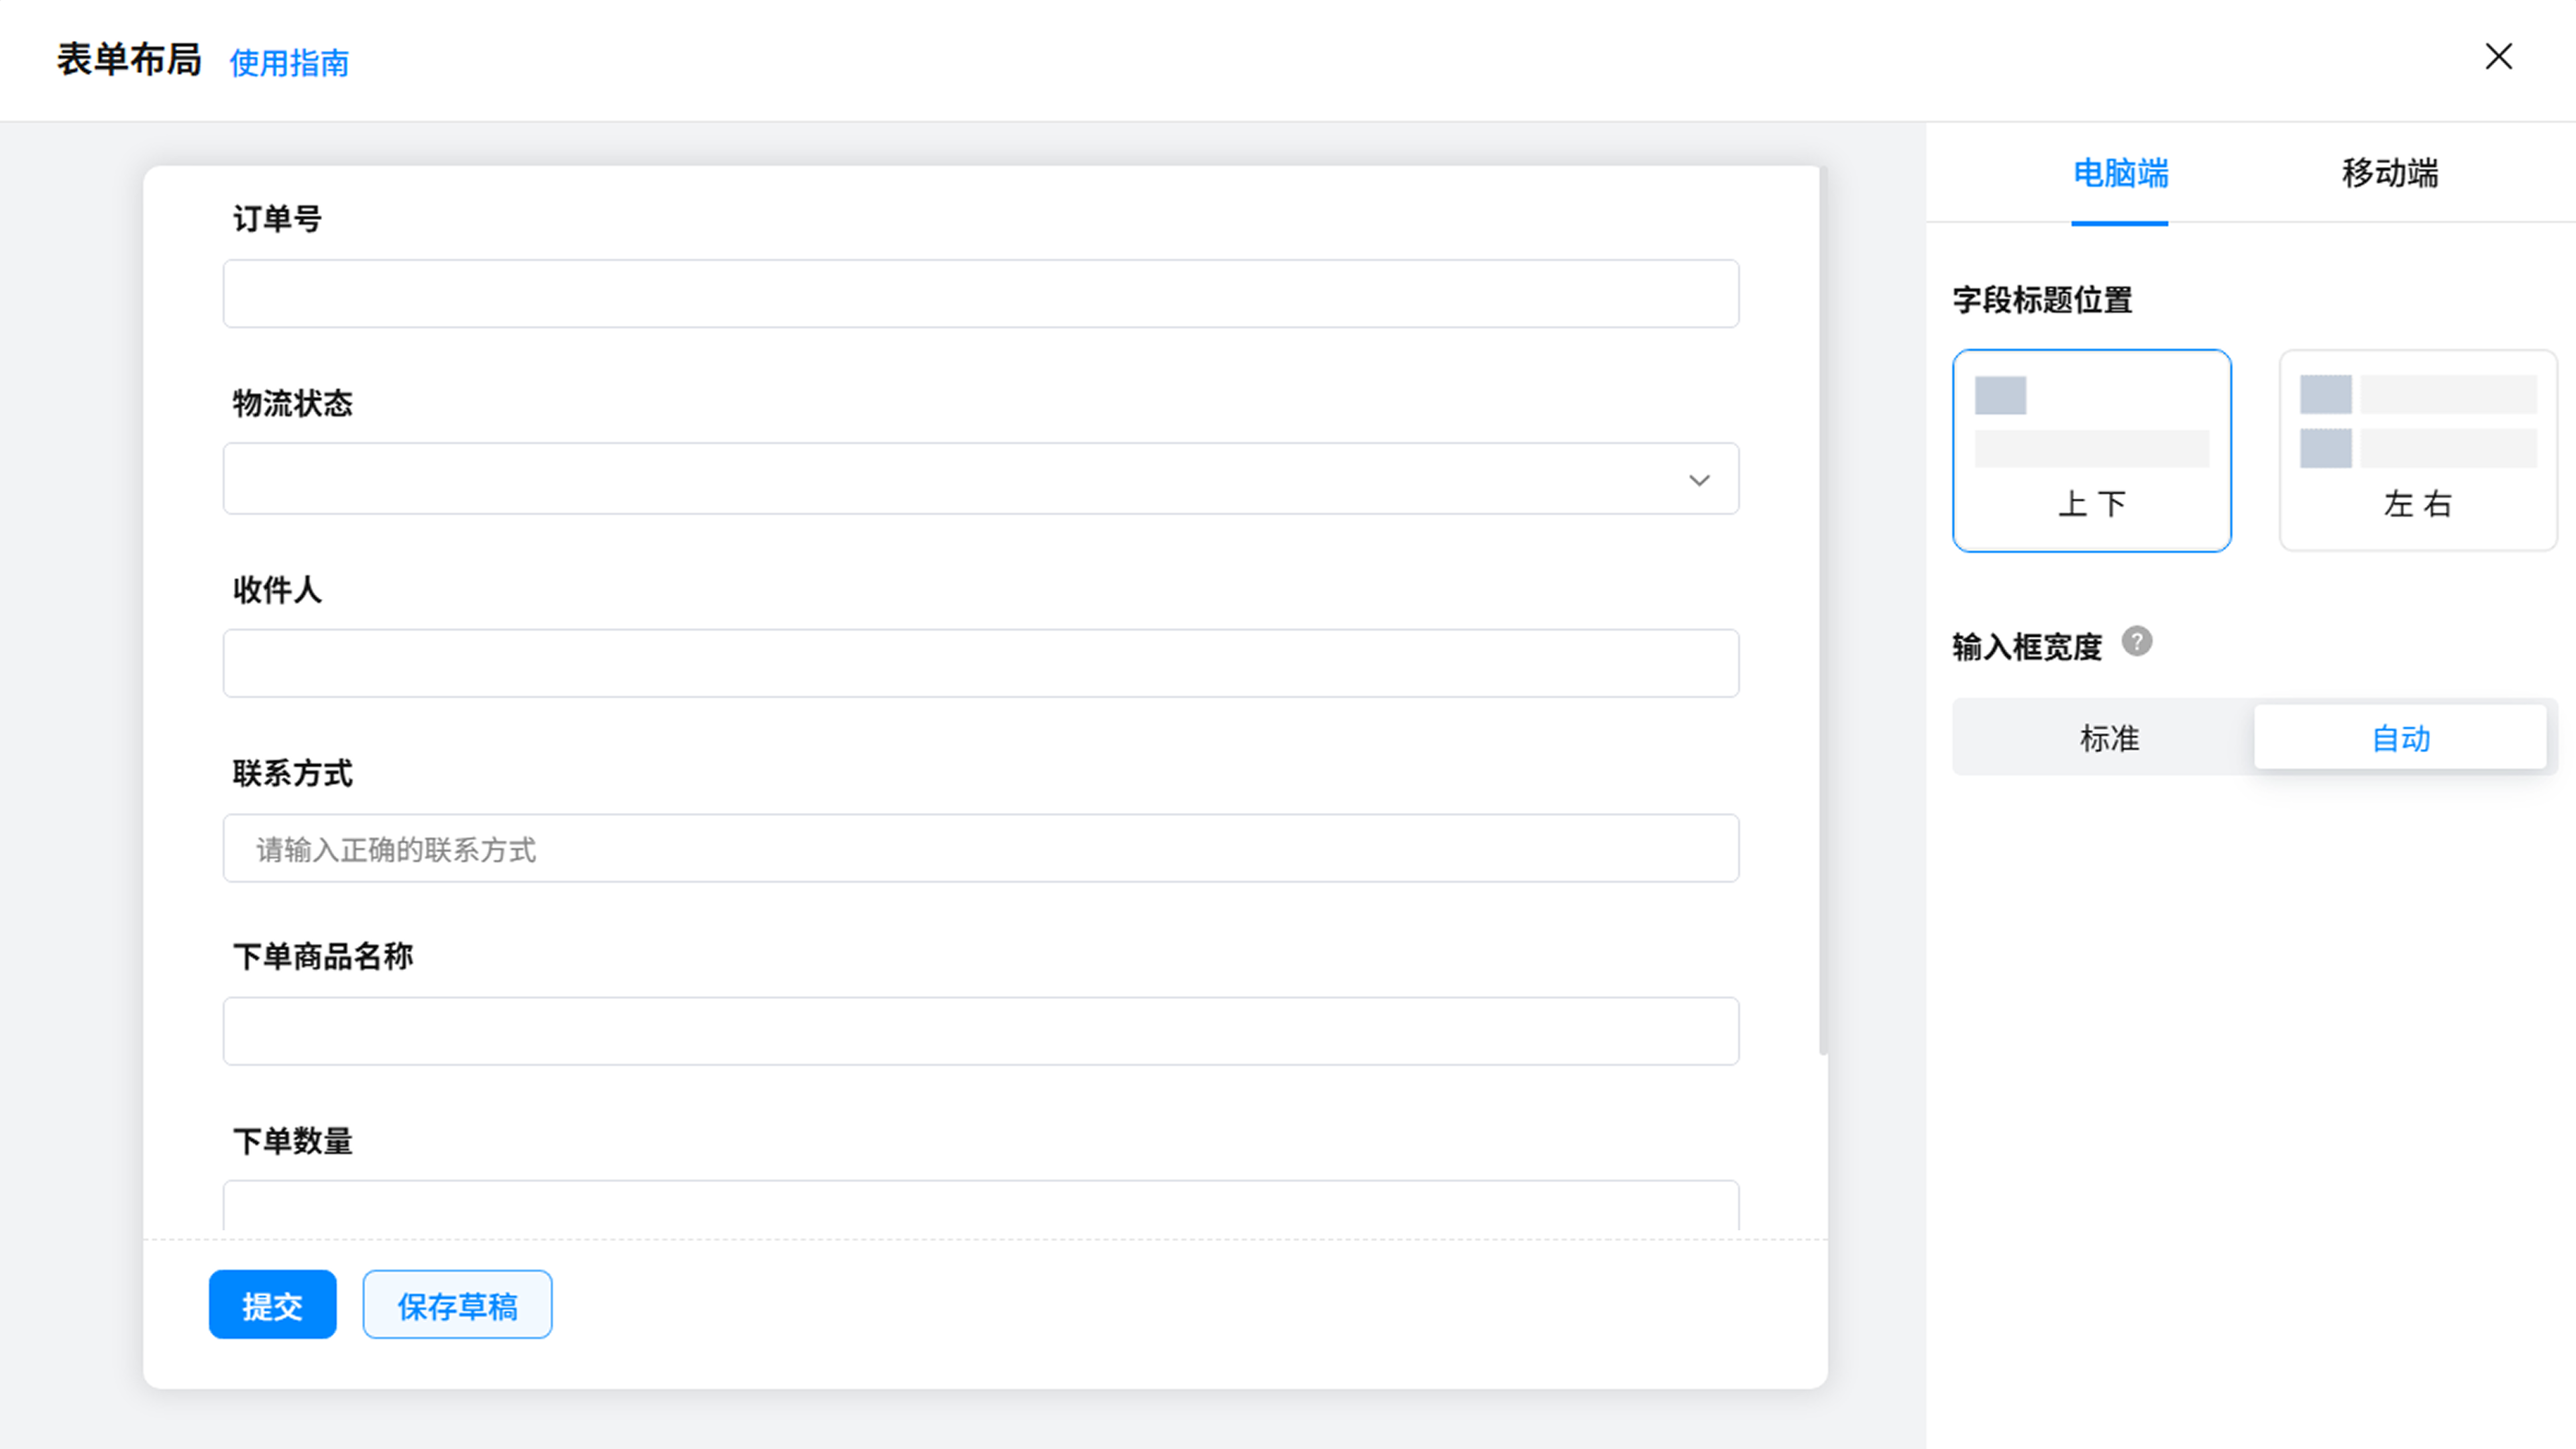Select 上下 field title position
The width and height of the screenshot is (2576, 1449).
click(x=2092, y=450)
